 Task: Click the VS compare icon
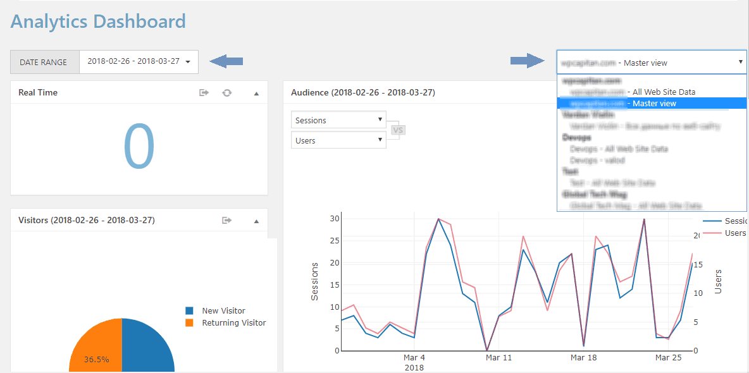397,130
